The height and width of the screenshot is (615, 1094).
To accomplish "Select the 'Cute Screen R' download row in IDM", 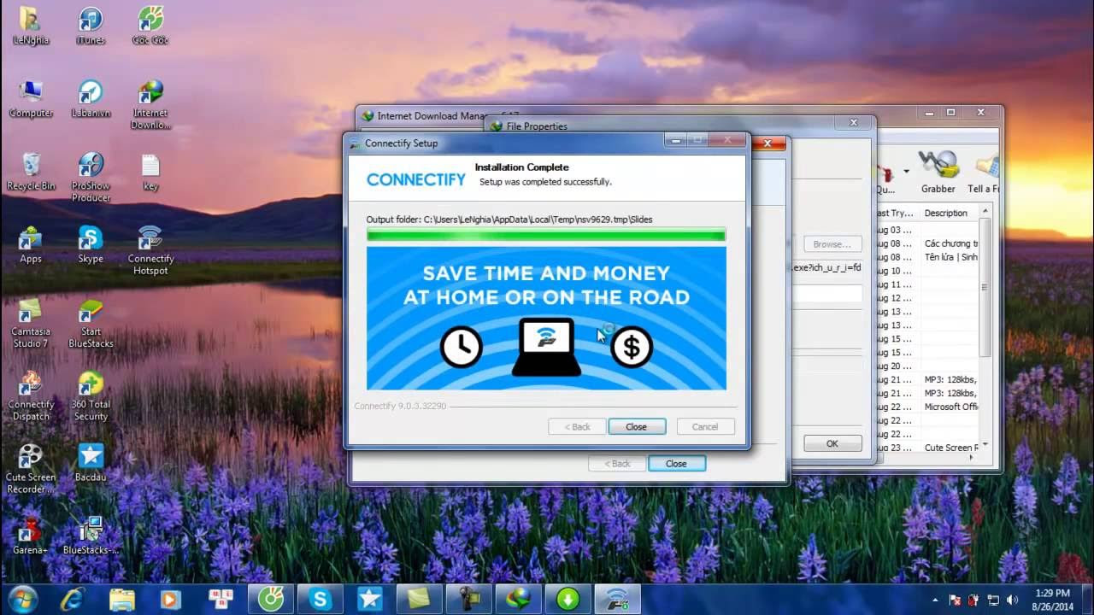I will pos(928,448).
